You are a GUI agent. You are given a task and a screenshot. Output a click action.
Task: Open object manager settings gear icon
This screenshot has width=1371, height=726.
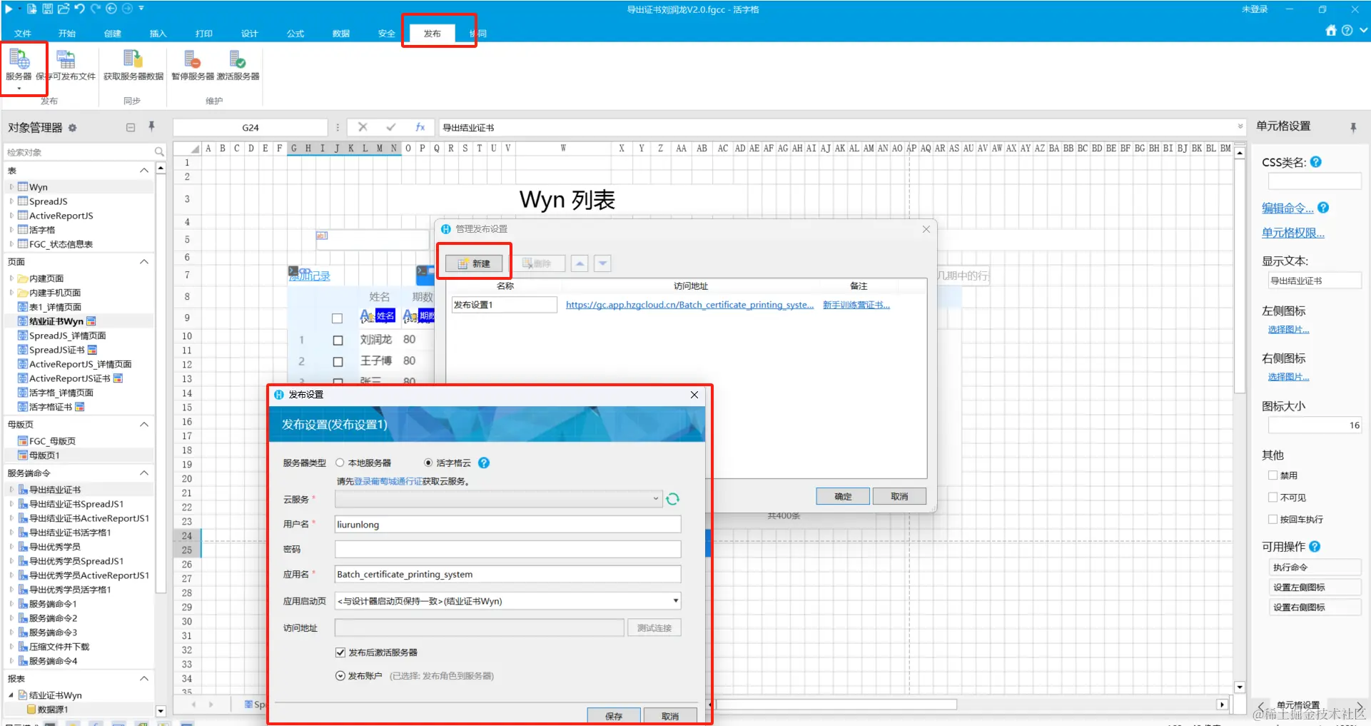[x=72, y=128]
